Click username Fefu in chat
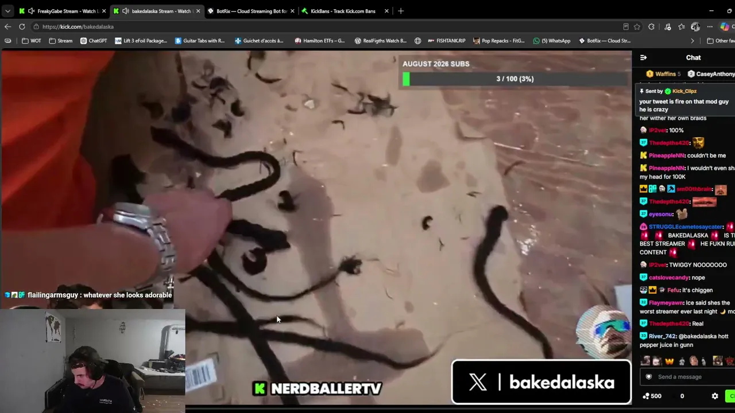The height and width of the screenshot is (413, 735). click(x=673, y=290)
